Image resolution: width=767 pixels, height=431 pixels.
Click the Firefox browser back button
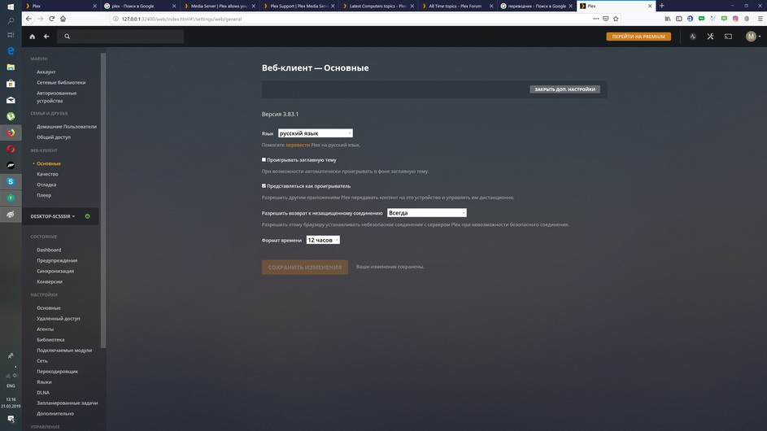pyautogui.click(x=28, y=19)
